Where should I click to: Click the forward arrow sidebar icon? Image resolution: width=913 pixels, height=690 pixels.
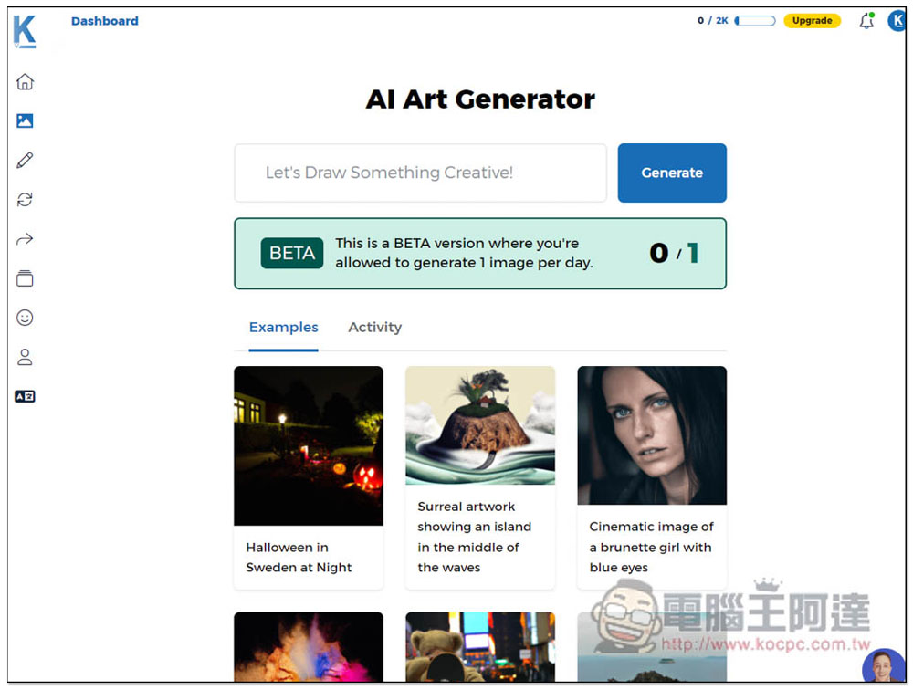click(x=25, y=239)
